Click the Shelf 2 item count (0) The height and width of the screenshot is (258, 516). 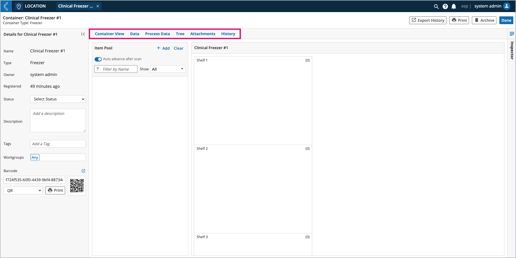[x=308, y=149]
